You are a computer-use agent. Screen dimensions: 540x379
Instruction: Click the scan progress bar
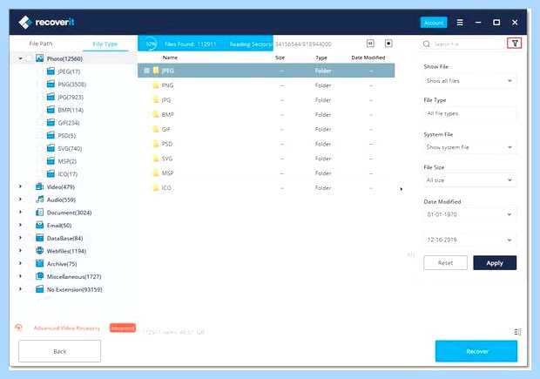(206, 44)
